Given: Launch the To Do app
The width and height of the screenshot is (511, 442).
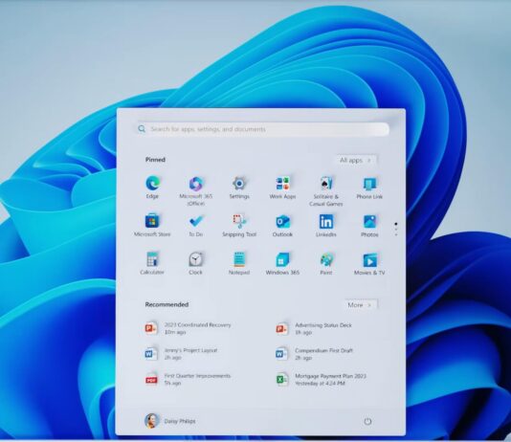Looking at the screenshot, I should [x=196, y=226].
